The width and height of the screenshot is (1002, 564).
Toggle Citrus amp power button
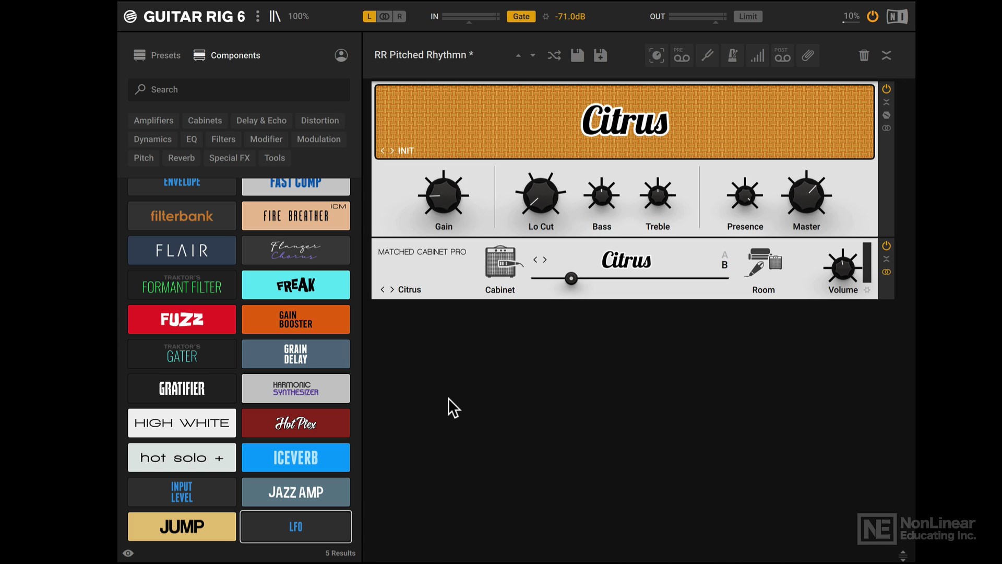click(x=886, y=89)
